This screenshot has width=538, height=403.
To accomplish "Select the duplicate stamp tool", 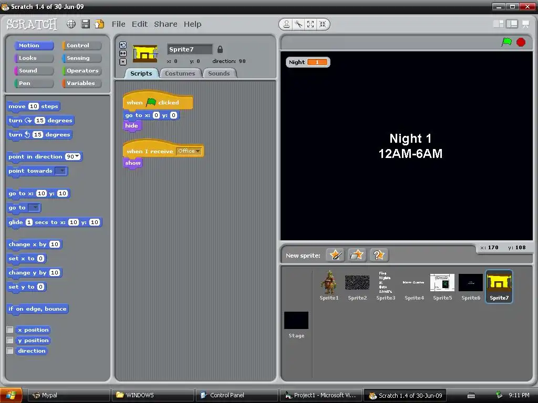I will [286, 24].
